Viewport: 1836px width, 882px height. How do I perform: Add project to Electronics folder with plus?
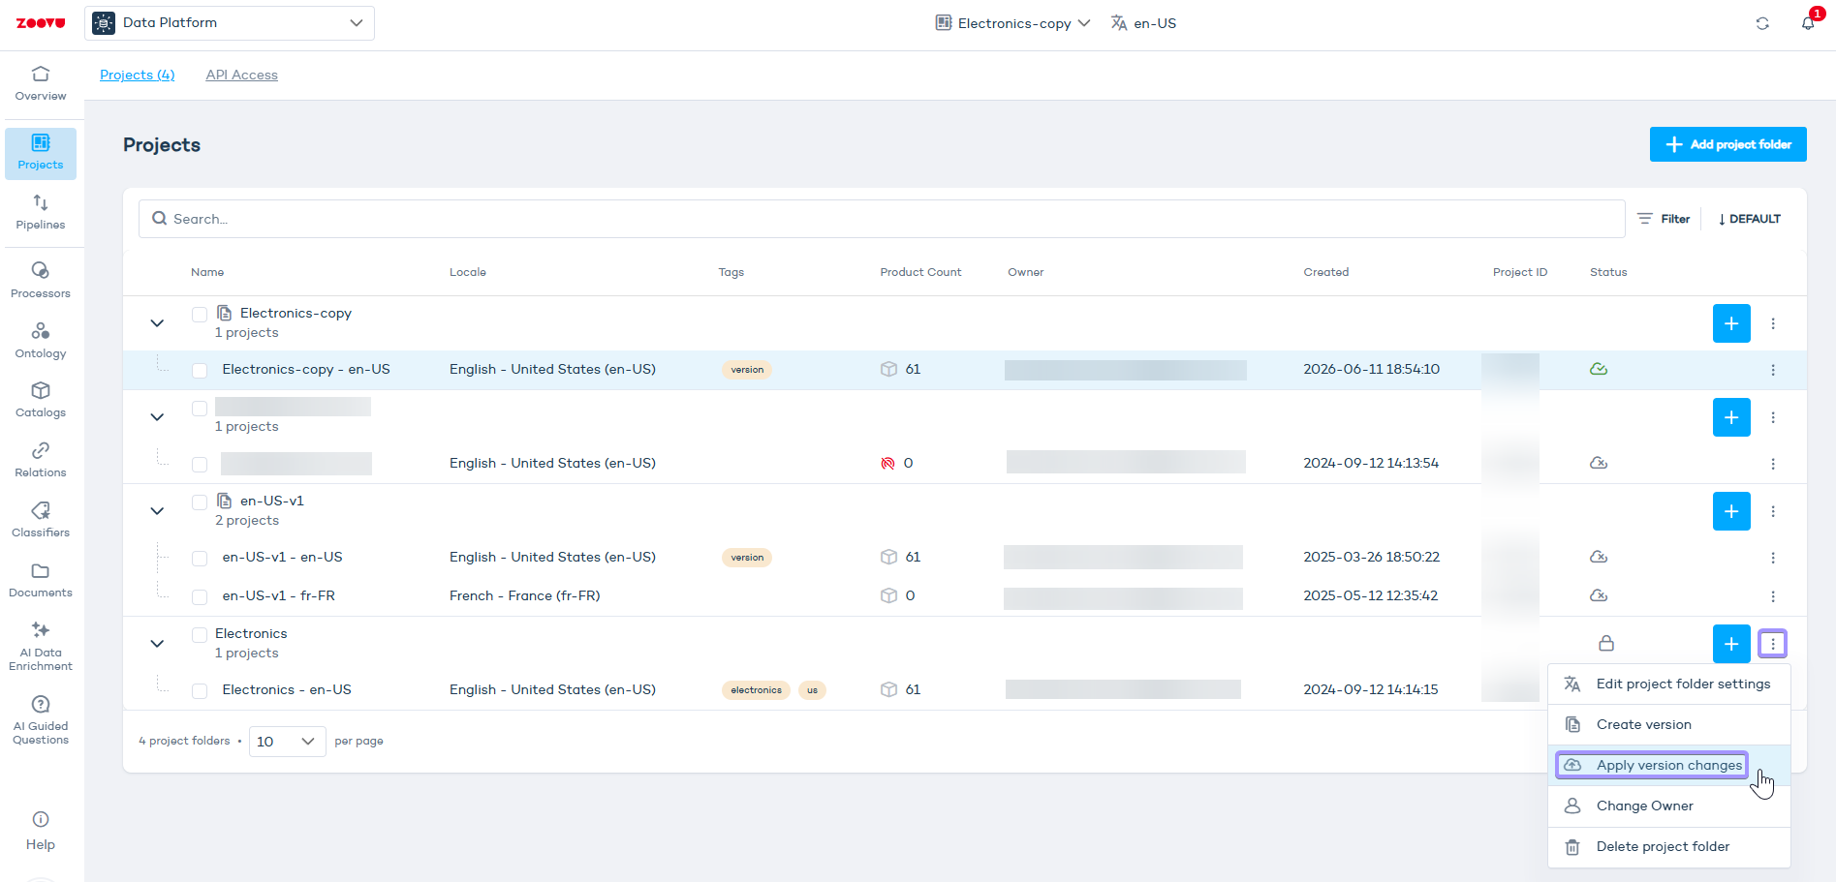coord(1731,644)
